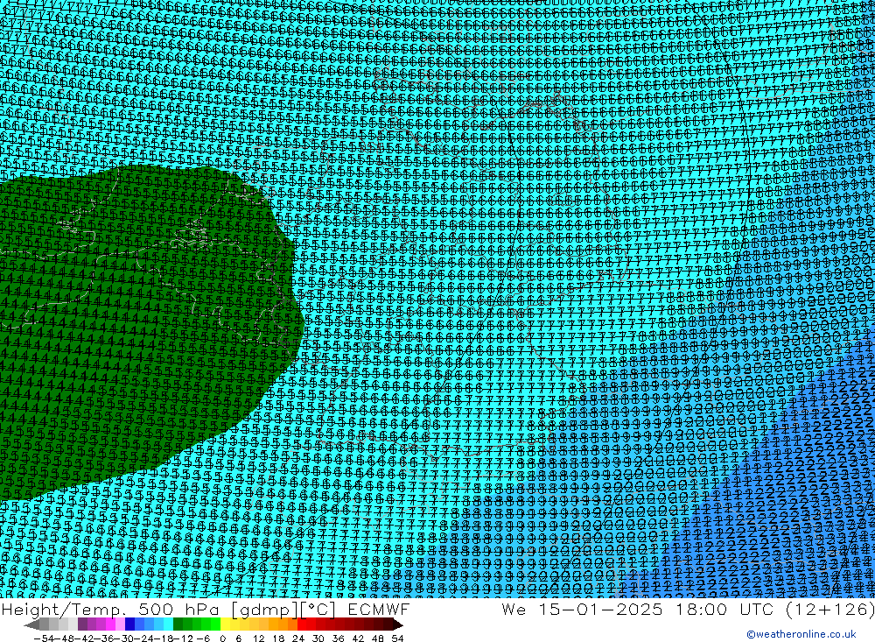Viewport: 875px width, 642px height.
Task: Click the dark blue -30 legend swatch
Action: 129,624
